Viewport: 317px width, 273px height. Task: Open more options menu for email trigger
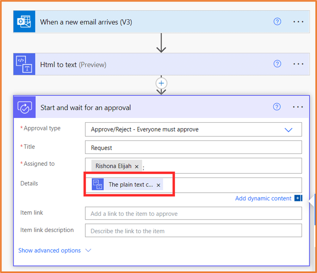pos(298,22)
